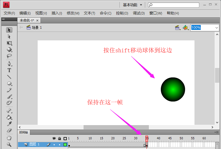Viewport: 221px width, 149px height.
Task: Click the Scene 1 clapperboard icon
Action: 29,27
